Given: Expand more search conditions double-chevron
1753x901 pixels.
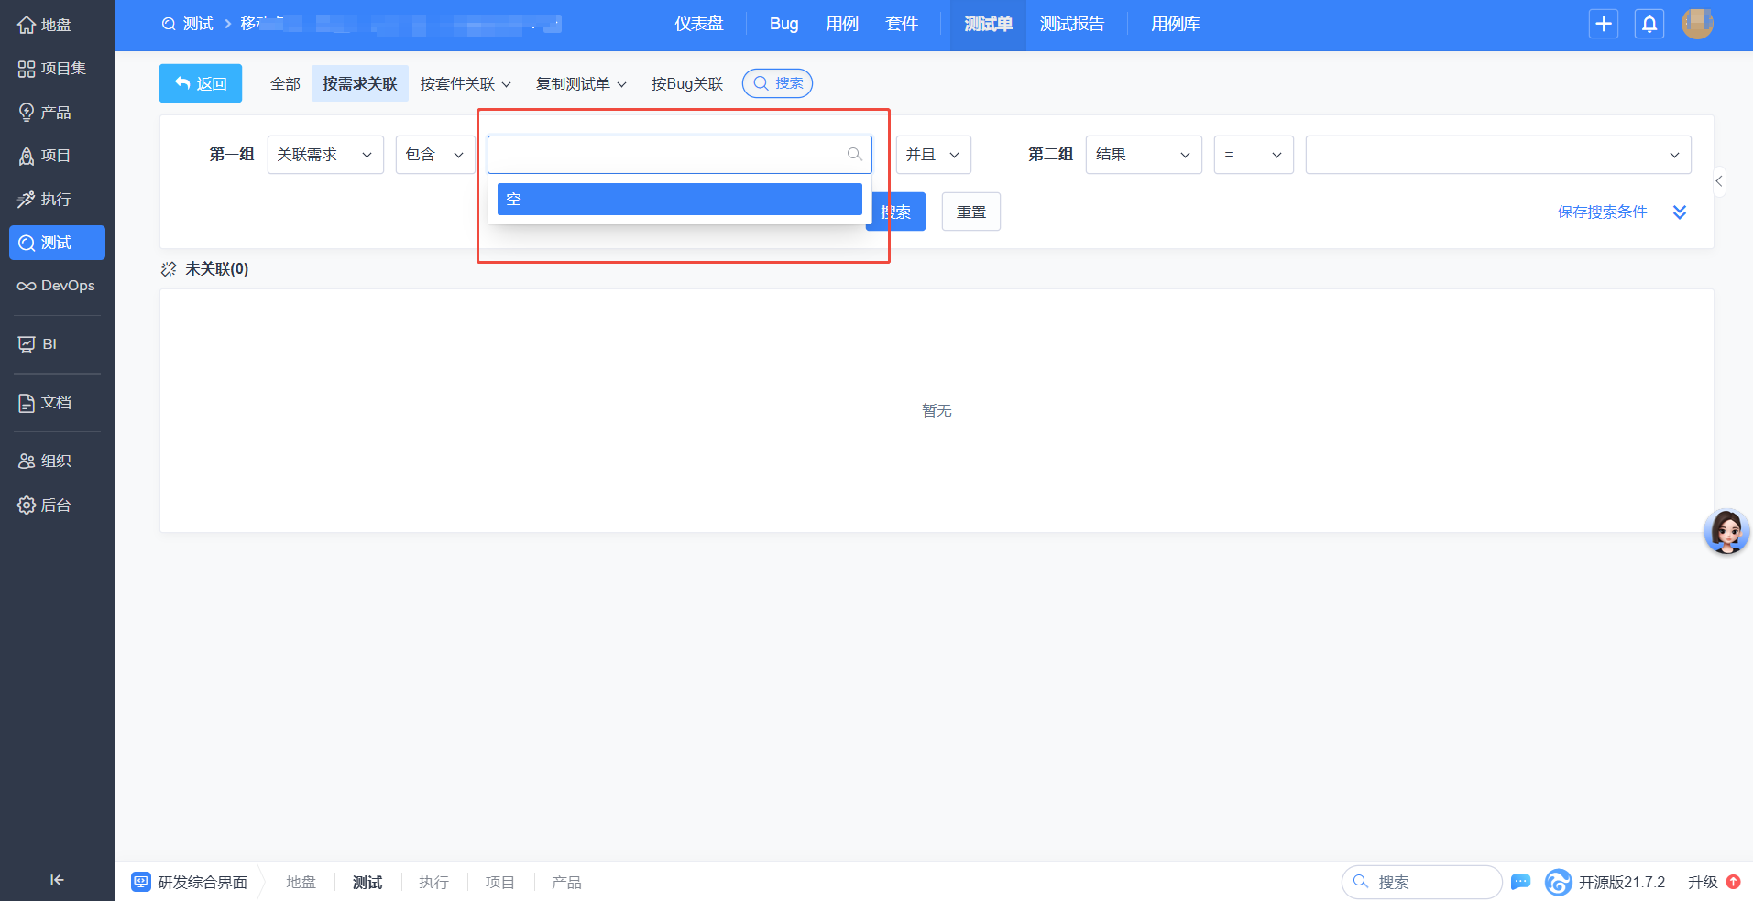Looking at the screenshot, I should [1679, 212].
